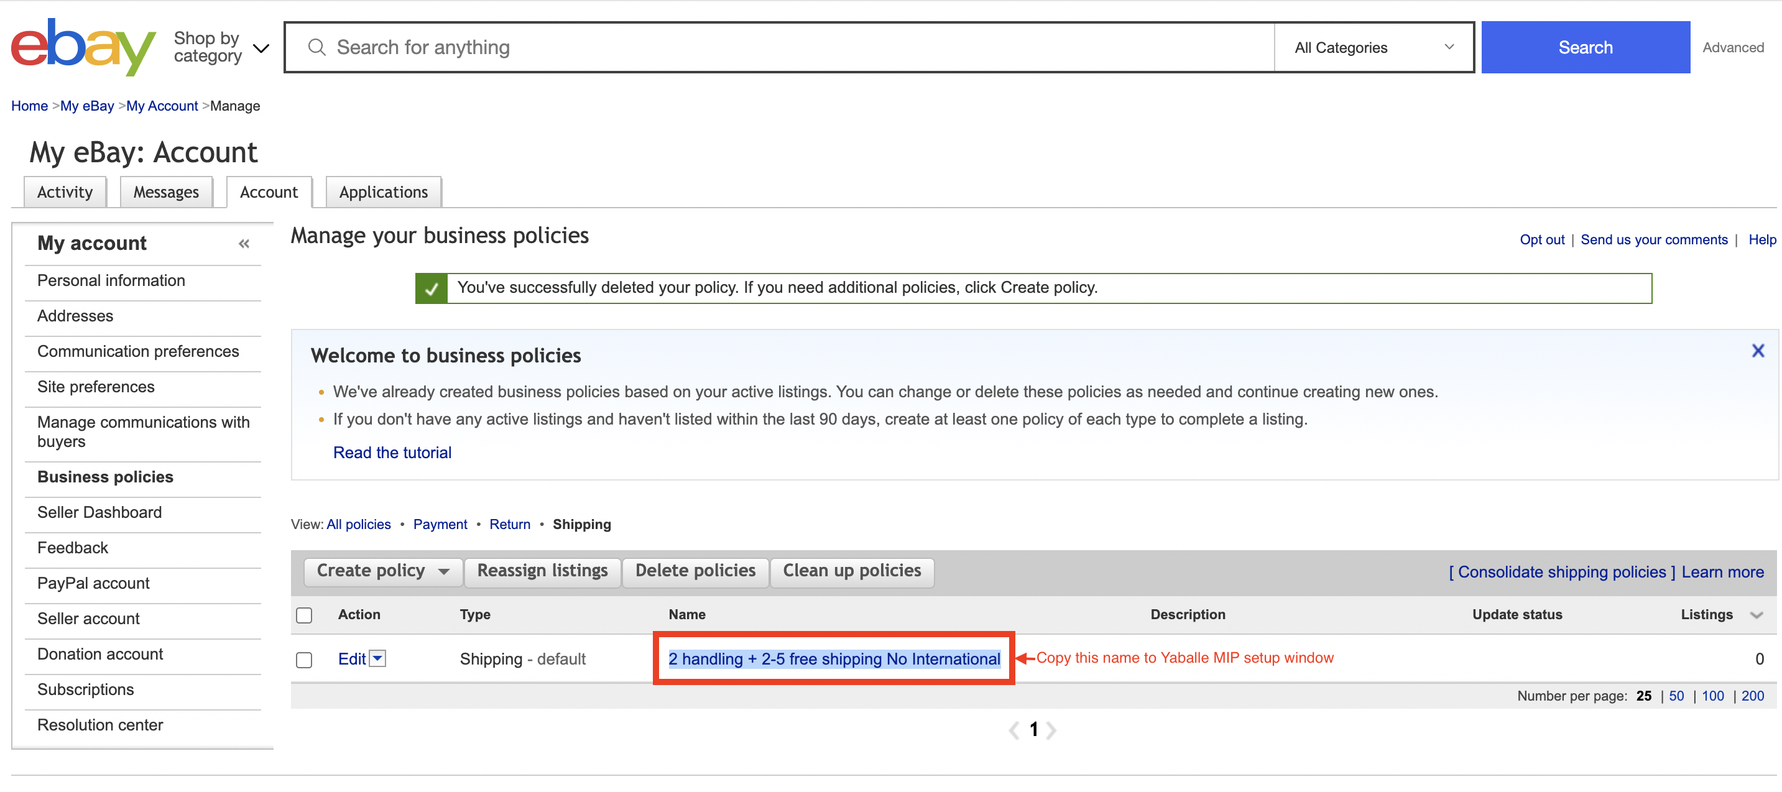Select the Account tab
The image size is (1782, 792).
[x=269, y=191]
